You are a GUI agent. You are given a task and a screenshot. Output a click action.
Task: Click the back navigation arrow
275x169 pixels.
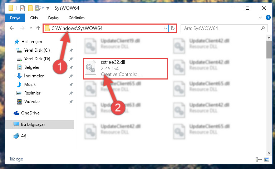pyautogui.click(x=12, y=28)
